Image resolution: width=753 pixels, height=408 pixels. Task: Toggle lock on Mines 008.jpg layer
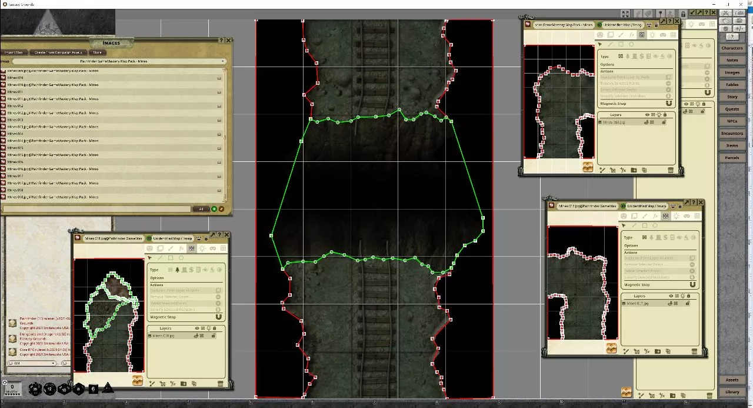coord(664,122)
